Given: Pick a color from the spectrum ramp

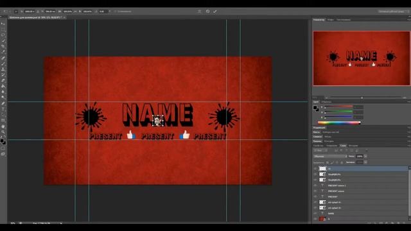Looking at the screenshot, I should click(339, 123).
